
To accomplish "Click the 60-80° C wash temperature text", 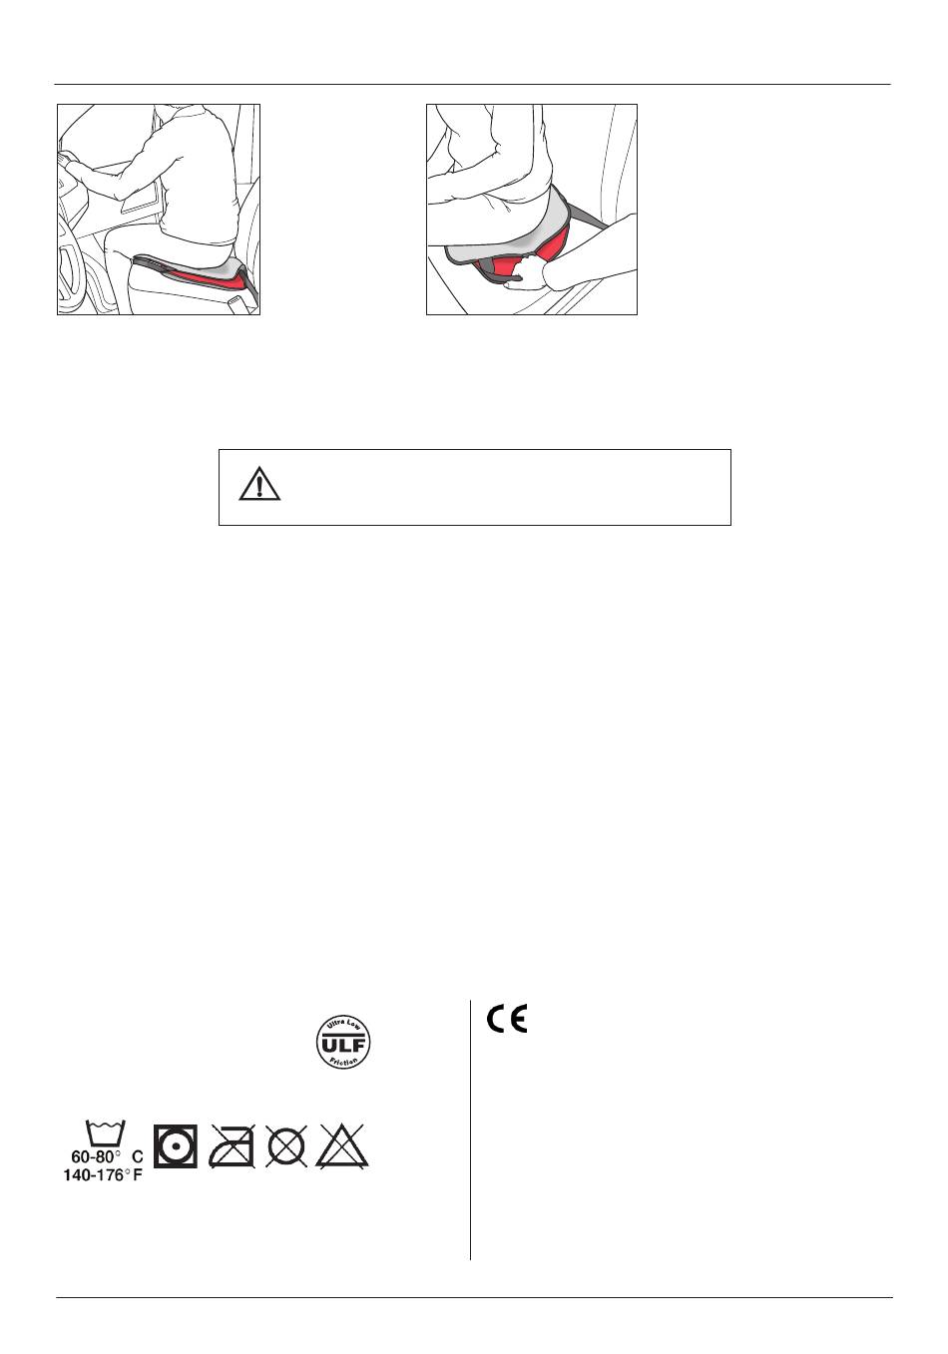I will click(106, 1156).
